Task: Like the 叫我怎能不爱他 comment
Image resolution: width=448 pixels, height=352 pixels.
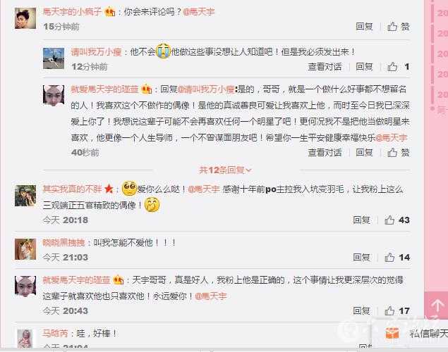Action: click(x=397, y=258)
